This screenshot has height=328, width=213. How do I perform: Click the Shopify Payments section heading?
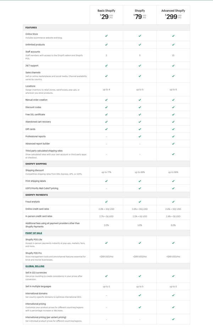(x=37, y=195)
